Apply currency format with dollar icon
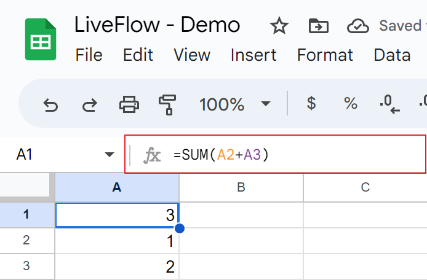 [311, 103]
